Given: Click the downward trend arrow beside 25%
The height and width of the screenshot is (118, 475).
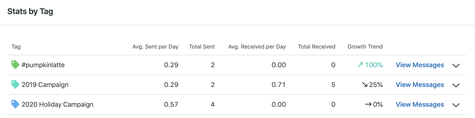Looking at the screenshot, I should click(365, 85).
